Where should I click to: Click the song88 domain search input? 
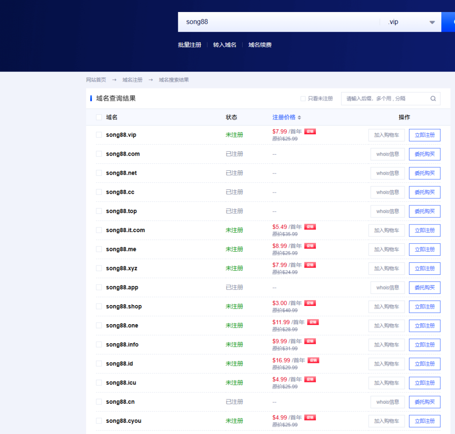pos(279,22)
